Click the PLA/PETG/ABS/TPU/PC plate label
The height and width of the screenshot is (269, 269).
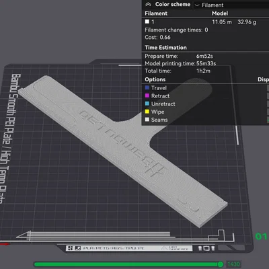pos(114,248)
